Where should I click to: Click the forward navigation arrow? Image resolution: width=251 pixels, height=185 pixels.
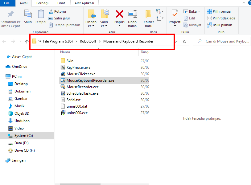click(13, 41)
